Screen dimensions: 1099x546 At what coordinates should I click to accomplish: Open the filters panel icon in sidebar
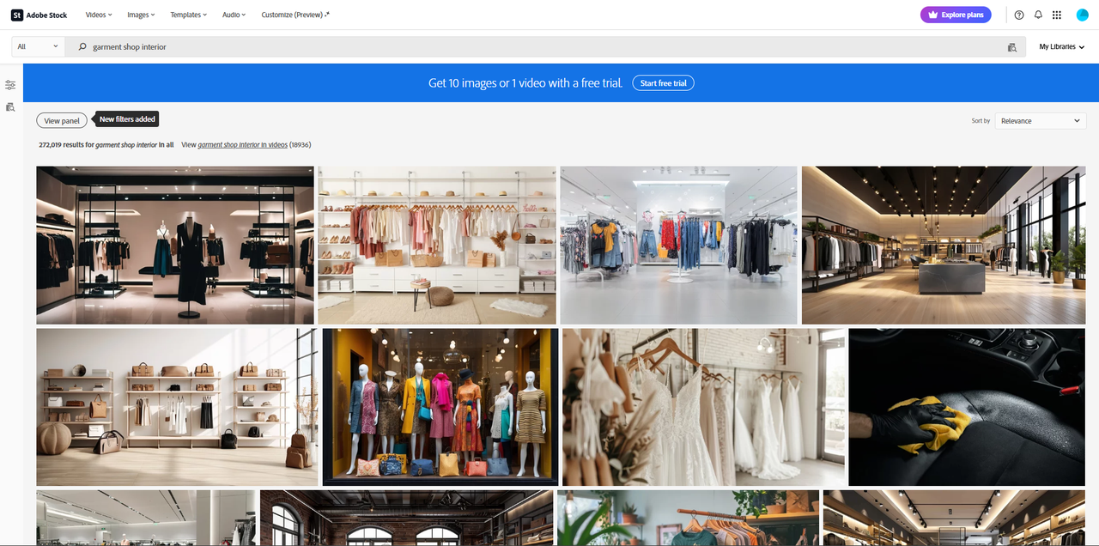coord(9,84)
